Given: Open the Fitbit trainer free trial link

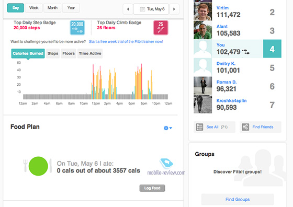Looking at the screenshot, I should (x=126, y=41).
